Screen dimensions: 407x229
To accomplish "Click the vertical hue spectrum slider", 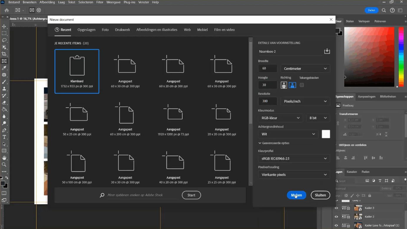I will click(401, 57).
